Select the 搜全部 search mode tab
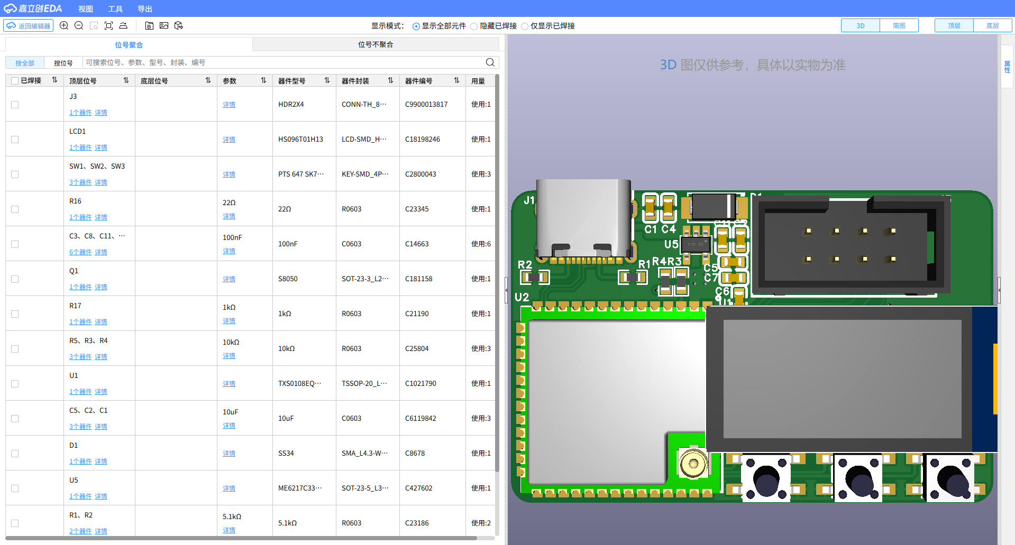Viewport: 1015px width, 545px height. point(25,63)
